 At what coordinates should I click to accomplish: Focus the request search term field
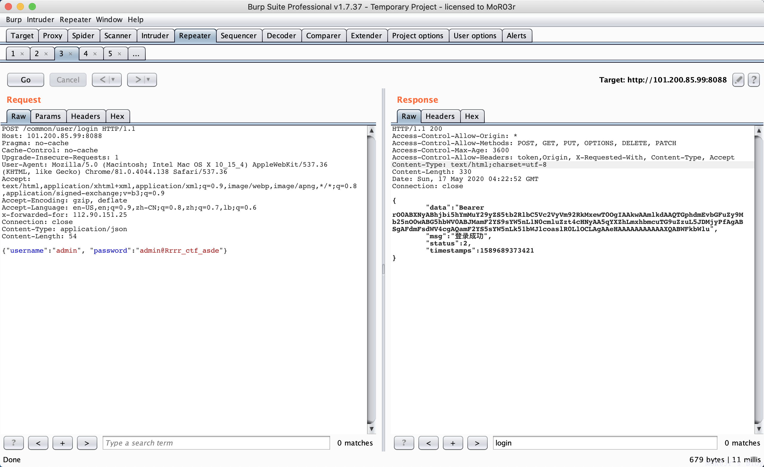pos(216,443)
